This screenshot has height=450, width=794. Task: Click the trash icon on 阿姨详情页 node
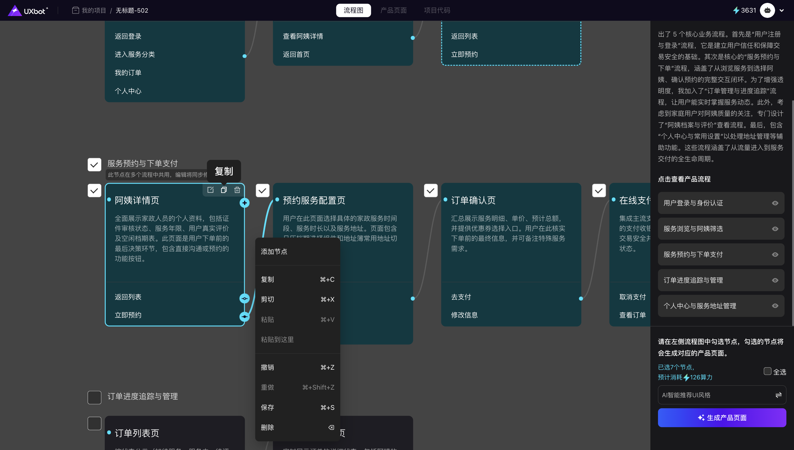[237, 190]
